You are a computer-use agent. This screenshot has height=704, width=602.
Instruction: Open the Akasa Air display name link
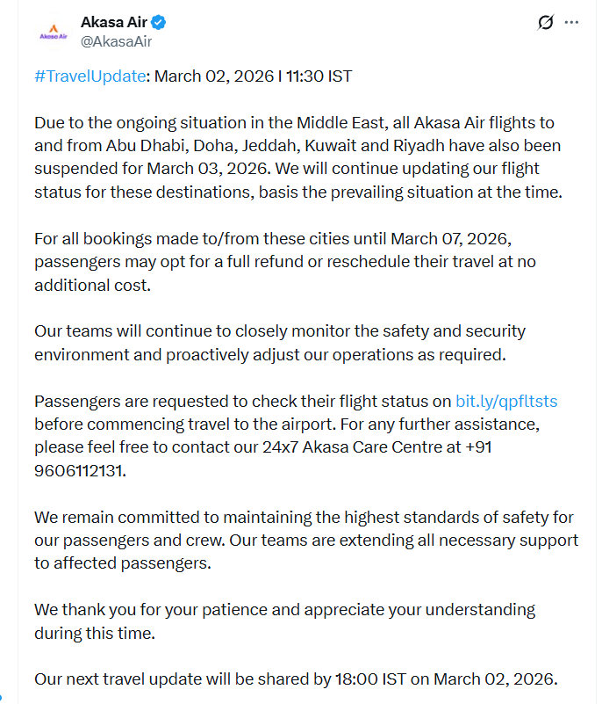click(113, 22)
